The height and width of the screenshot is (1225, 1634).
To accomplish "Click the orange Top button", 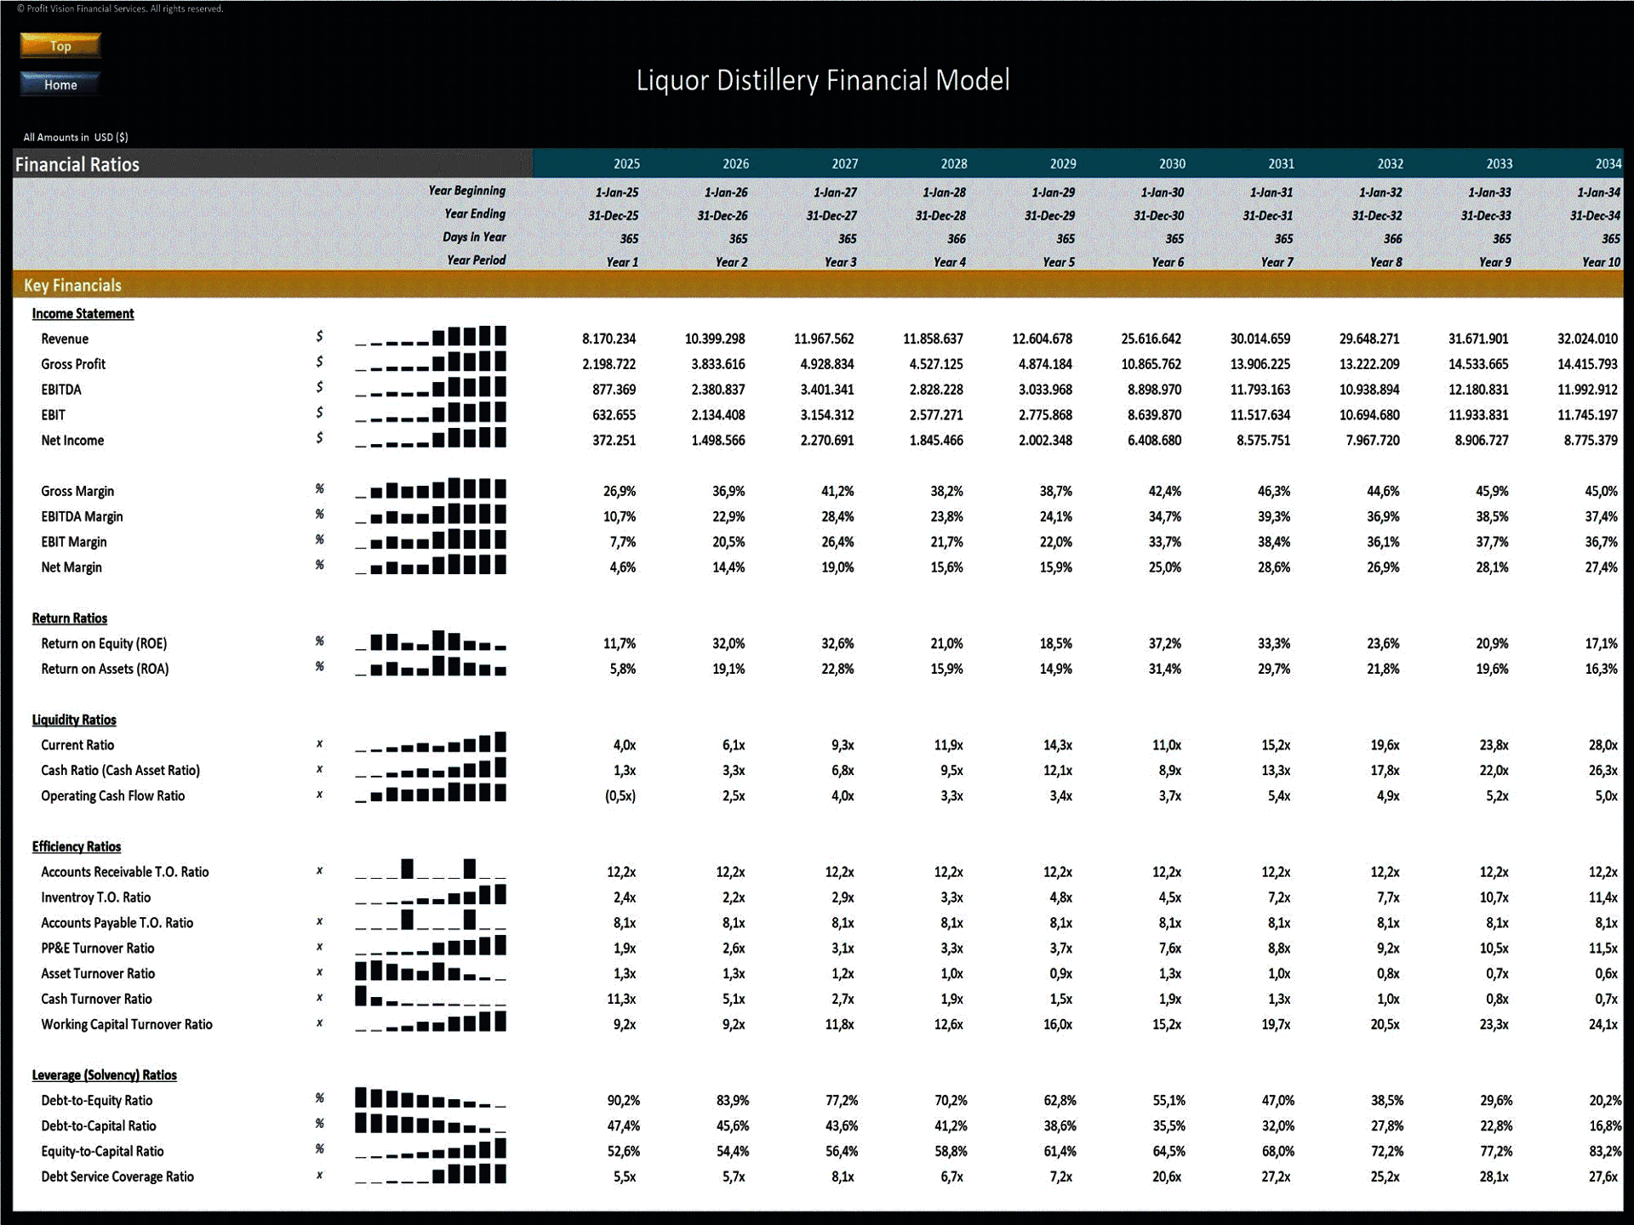I will 60,45.
